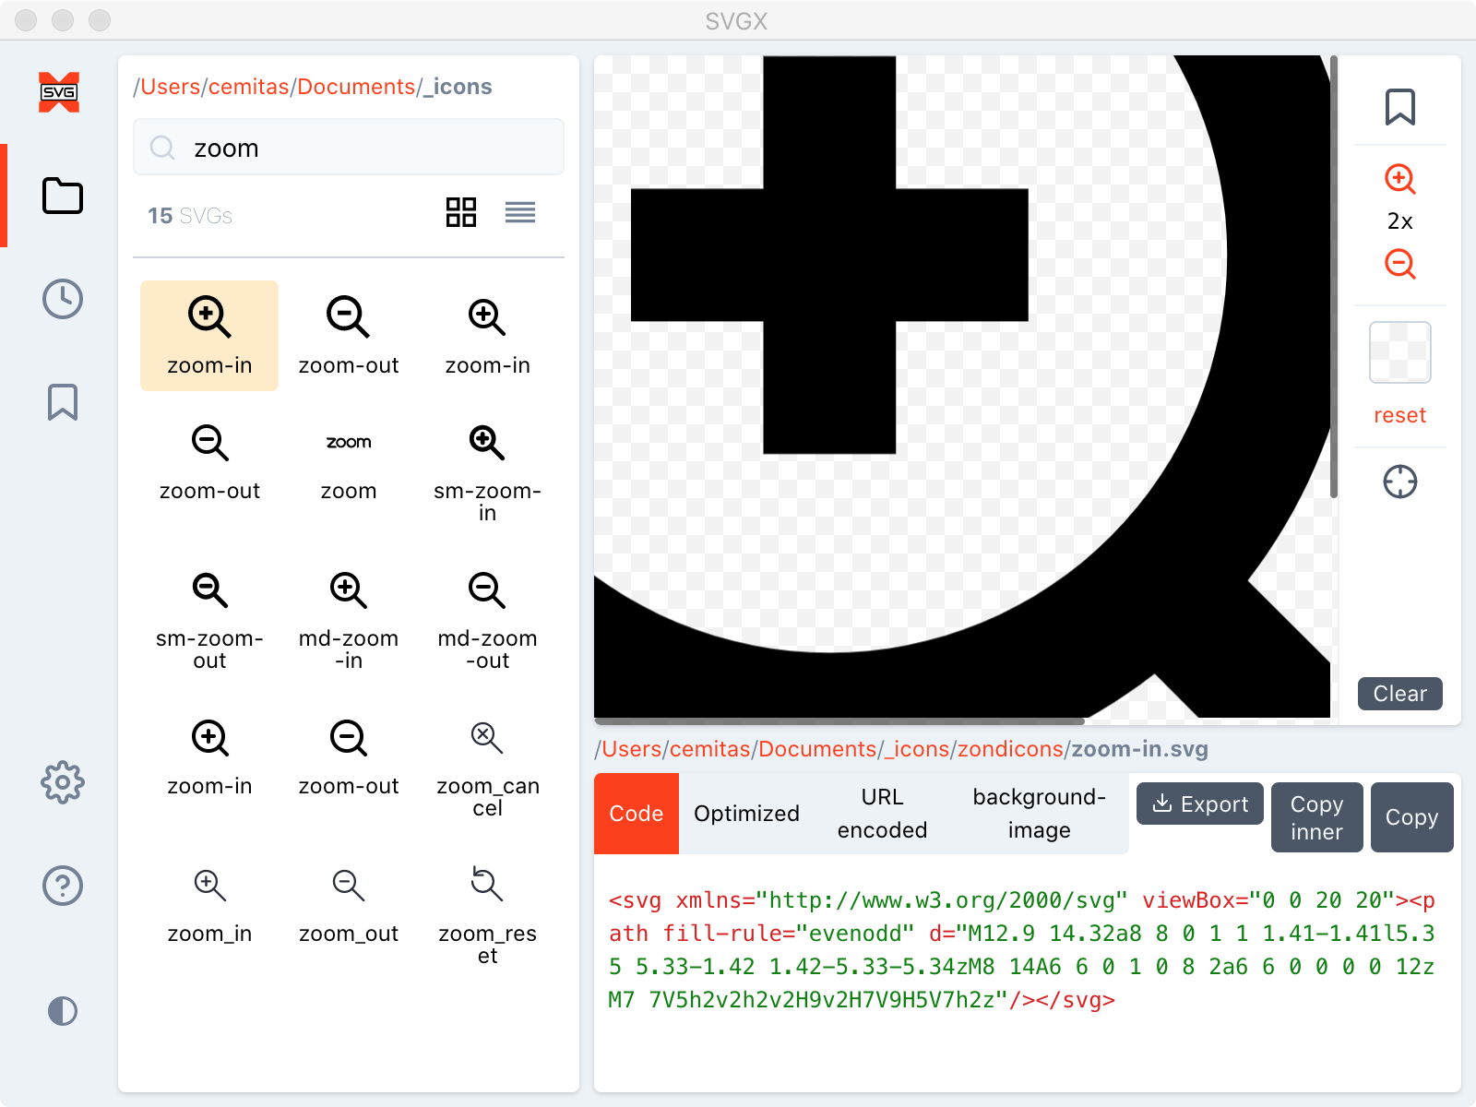The image size is (1476, 1107).
Task: Switch to grid view layout
Action: 461,212
